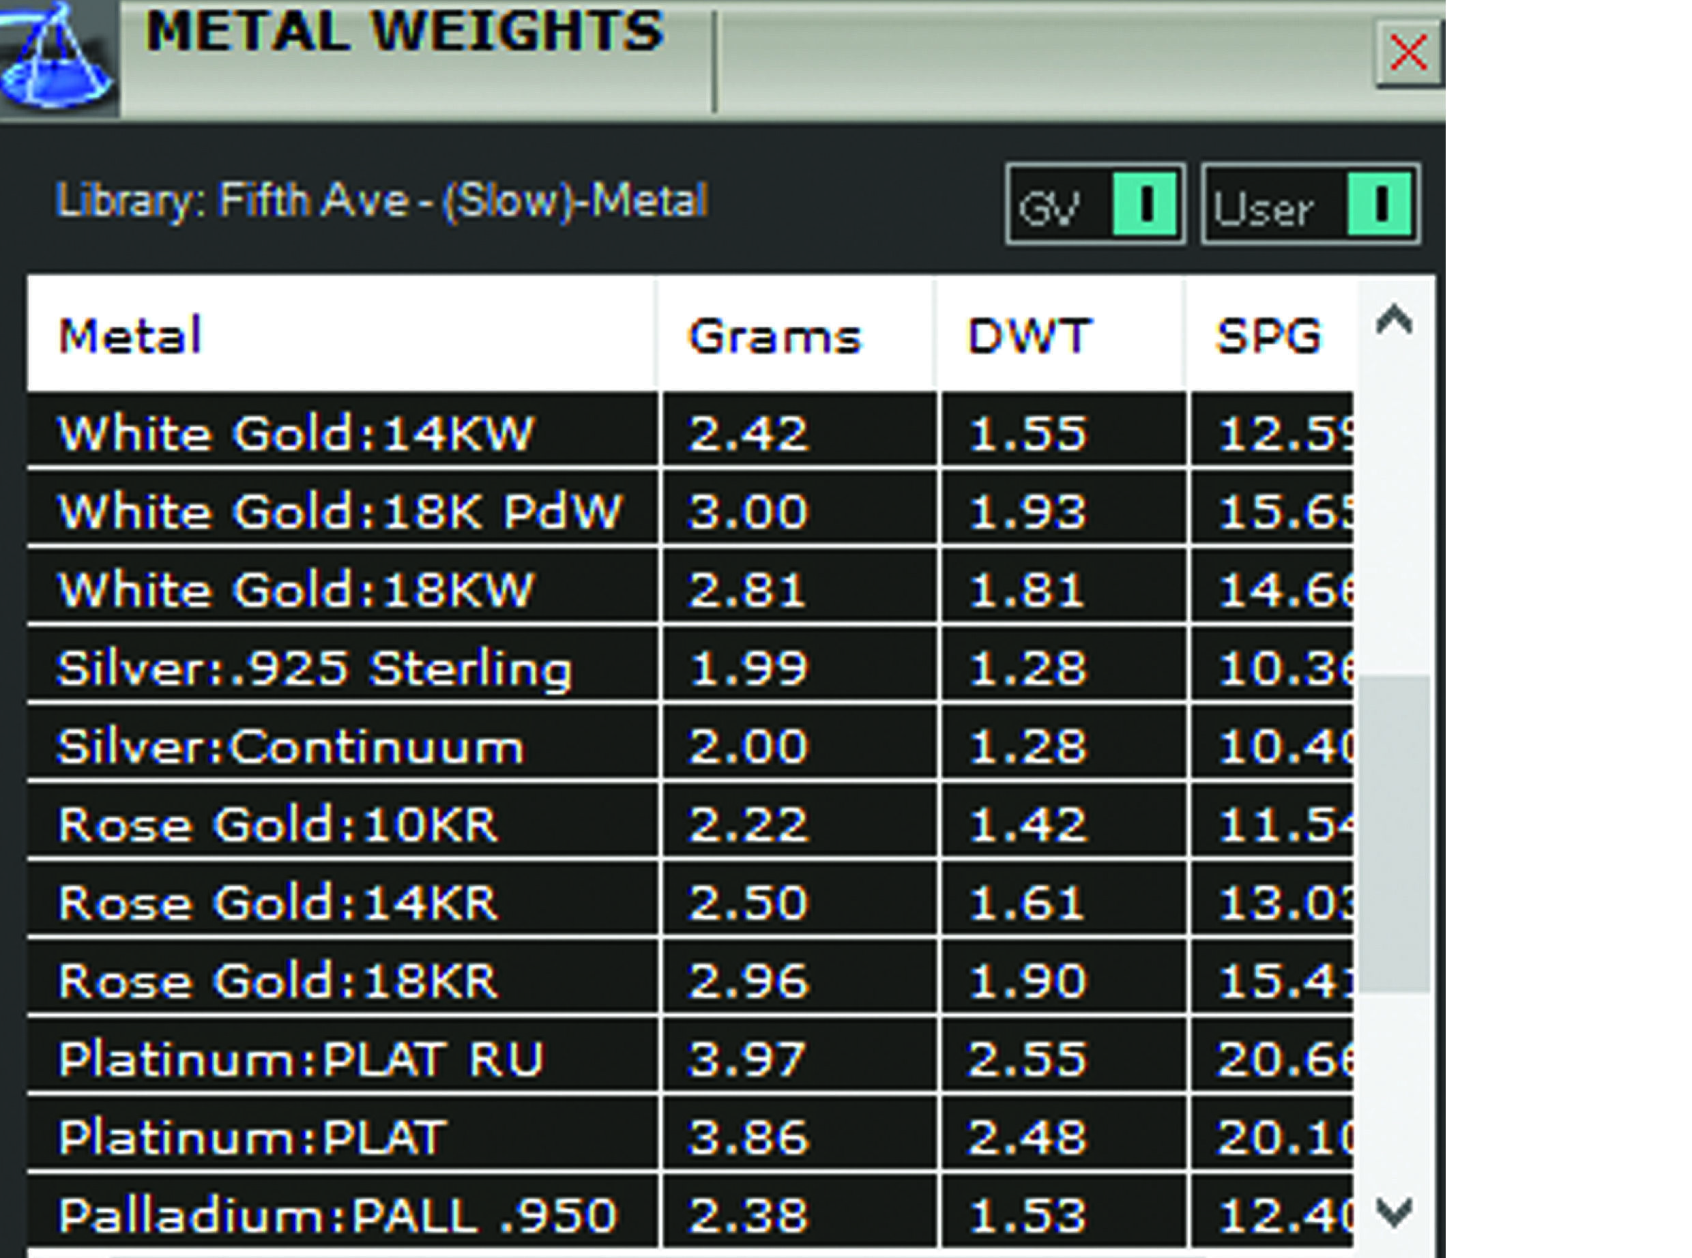
Task: Select the Platinum:PLAT RU row
Action: pyautogui.click(x=302, y=1059)
